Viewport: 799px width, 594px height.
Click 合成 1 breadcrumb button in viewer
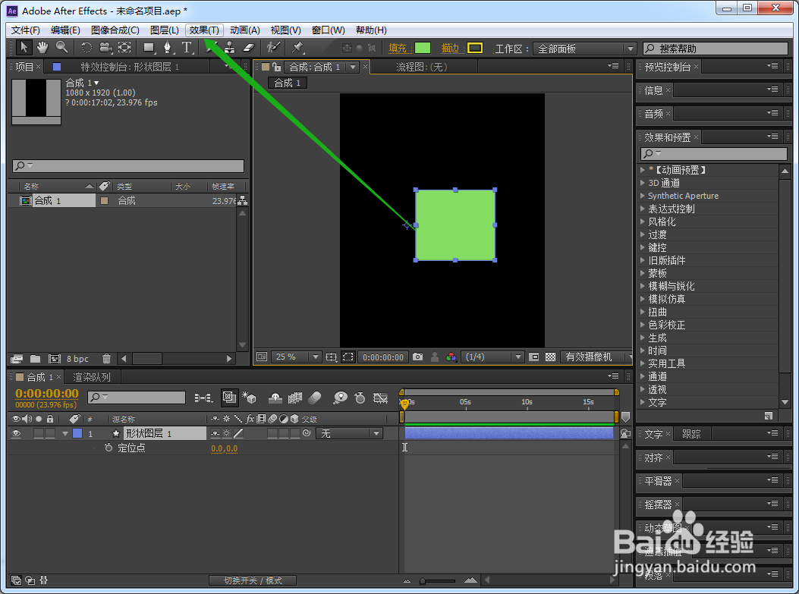pyautogui.click(x=288, y=83)
